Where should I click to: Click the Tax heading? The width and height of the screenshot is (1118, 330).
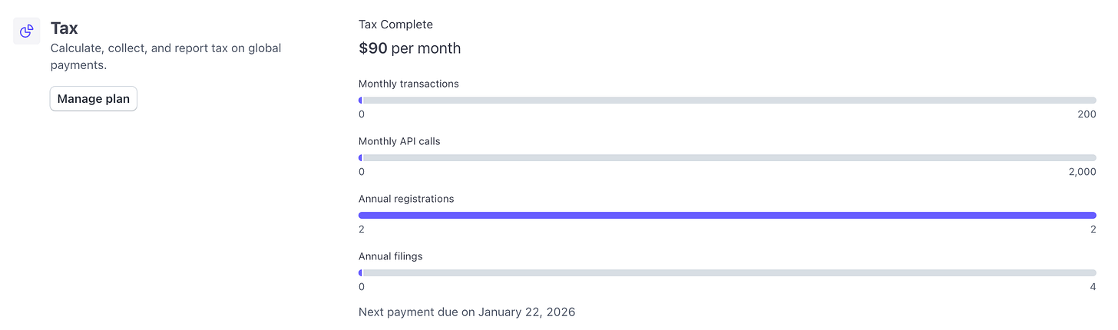(x=64, y=28)
